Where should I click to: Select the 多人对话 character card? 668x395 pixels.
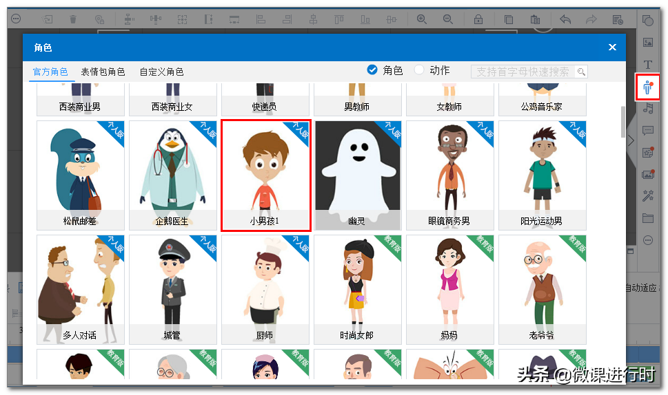[81, 290]
